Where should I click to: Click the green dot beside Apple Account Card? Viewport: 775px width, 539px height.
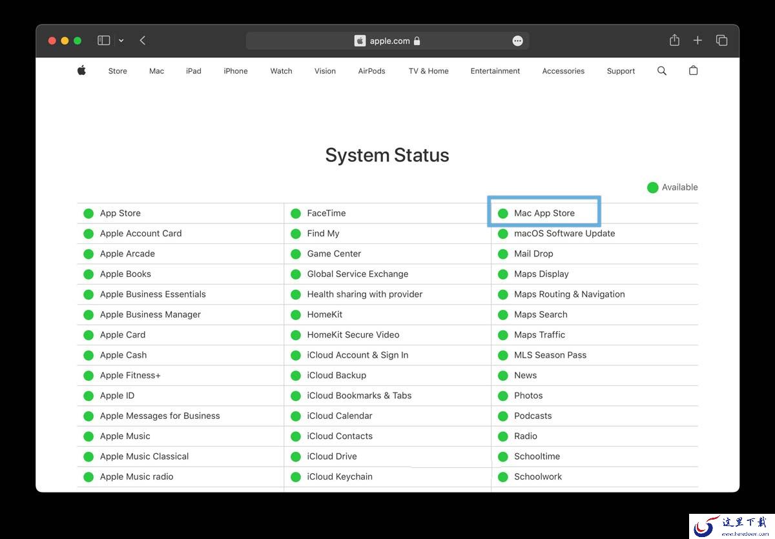[x=88, y=234]
